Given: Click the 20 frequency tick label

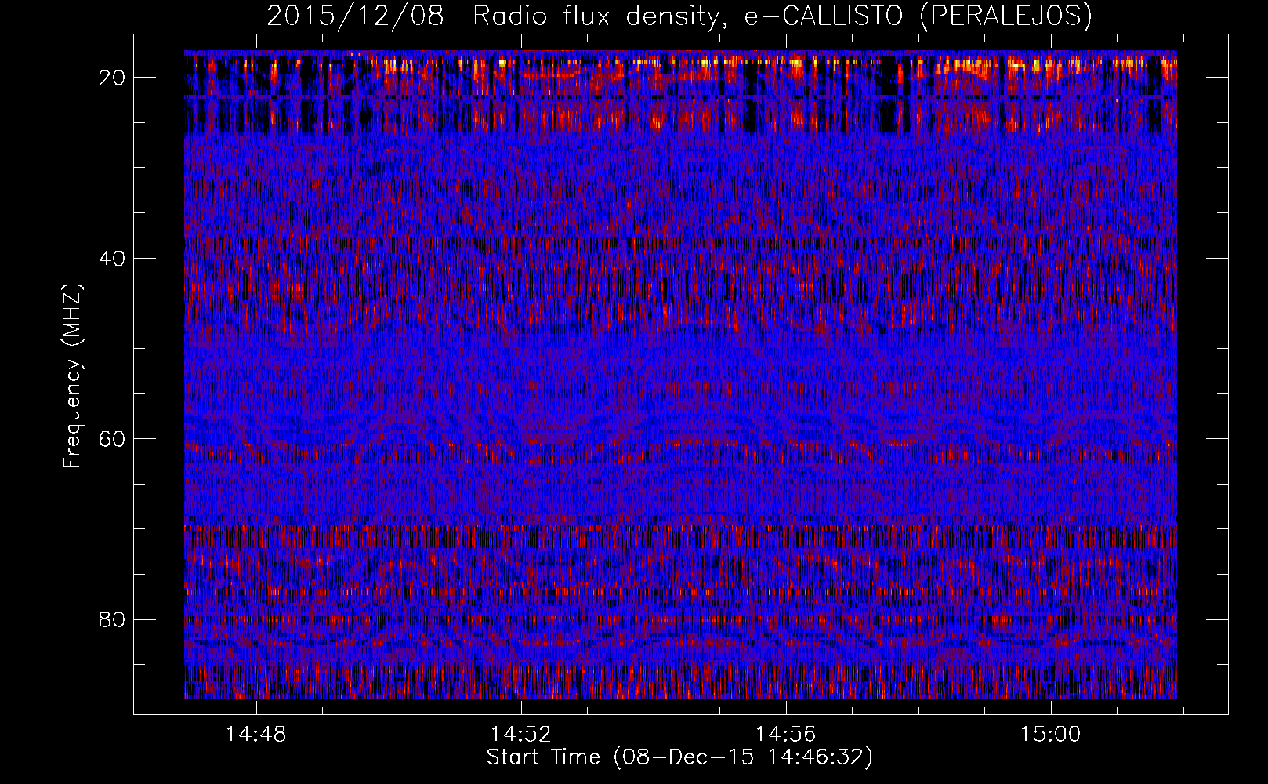Looking at the screenshot, I should point(113,78).
